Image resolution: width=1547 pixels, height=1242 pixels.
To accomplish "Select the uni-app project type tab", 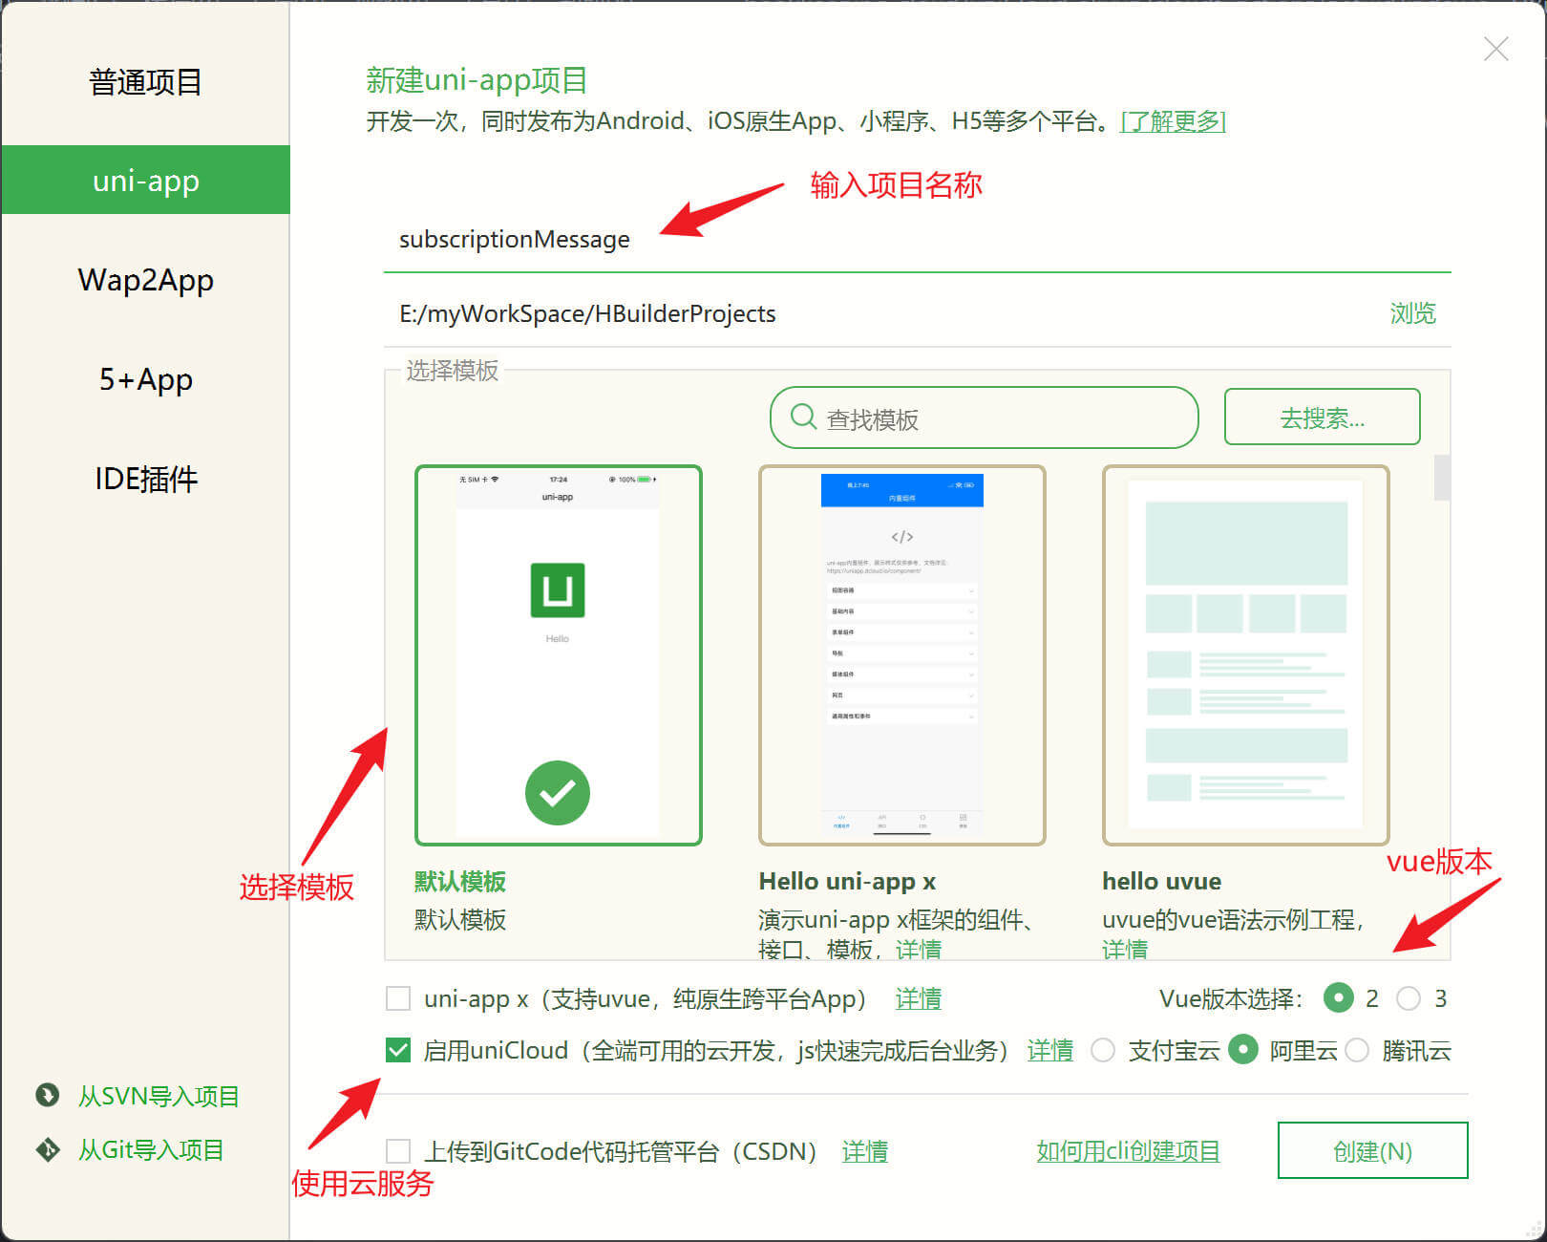I will 145,180.
